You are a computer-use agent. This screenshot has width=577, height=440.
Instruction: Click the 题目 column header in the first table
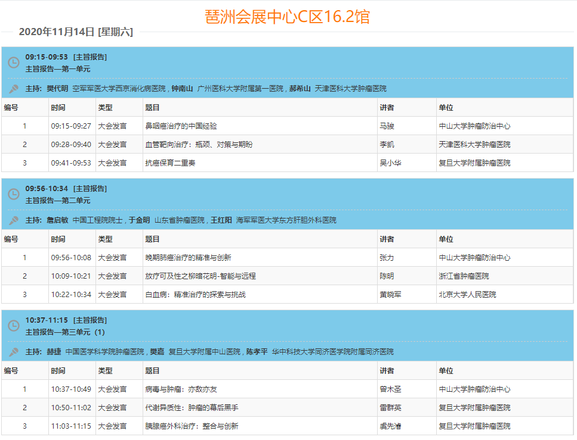pos(152,108)
